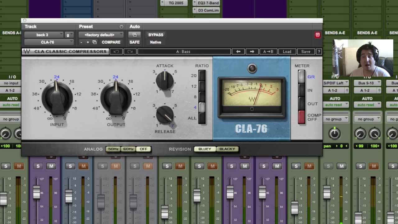Click the VU meter calibration screw

click(252, 109)
